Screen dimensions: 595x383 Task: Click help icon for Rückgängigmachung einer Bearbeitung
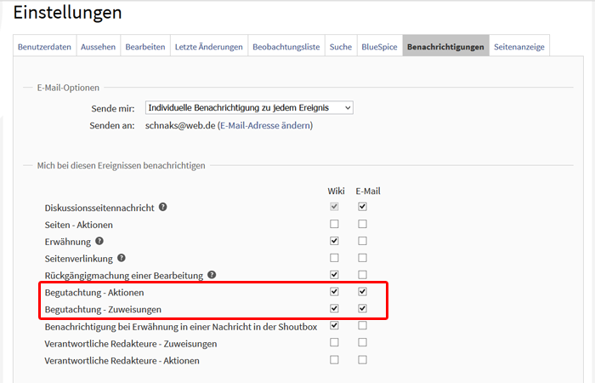[212, 275]
